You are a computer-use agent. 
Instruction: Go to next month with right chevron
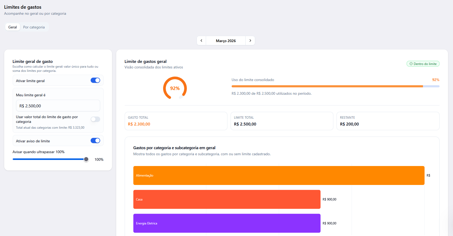tap(250, 41)
